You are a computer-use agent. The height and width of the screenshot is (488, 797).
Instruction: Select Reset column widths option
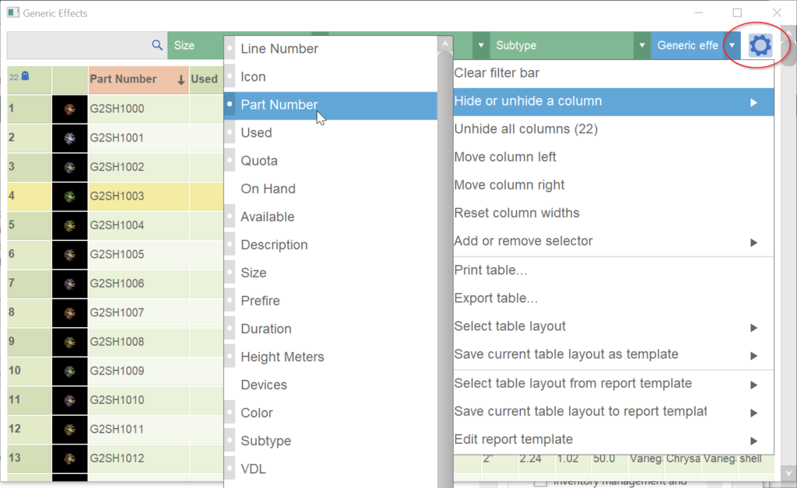coord(517,213)
